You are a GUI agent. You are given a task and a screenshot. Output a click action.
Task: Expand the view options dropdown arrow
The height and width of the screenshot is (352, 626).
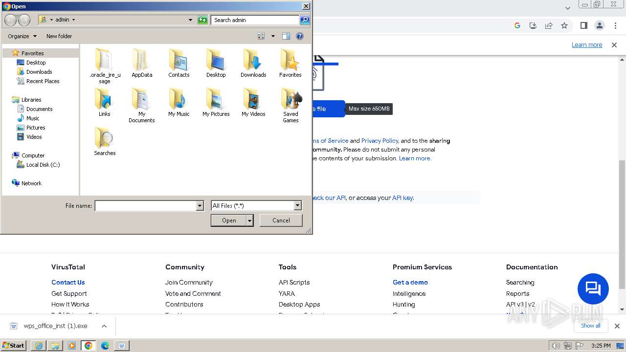coord(273,36)
